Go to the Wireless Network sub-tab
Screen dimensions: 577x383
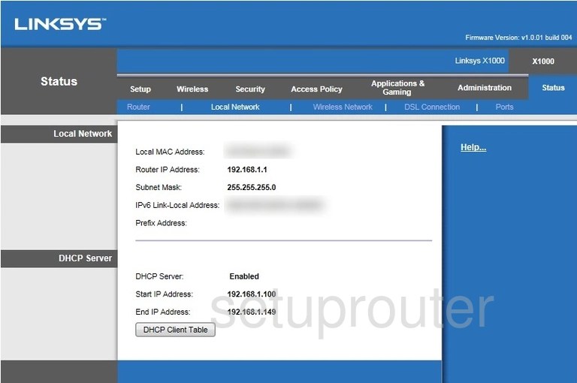(343, 107)
